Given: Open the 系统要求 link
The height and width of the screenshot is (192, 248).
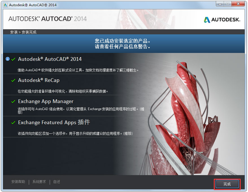Looking at the screenshot, I should (39, 182).
